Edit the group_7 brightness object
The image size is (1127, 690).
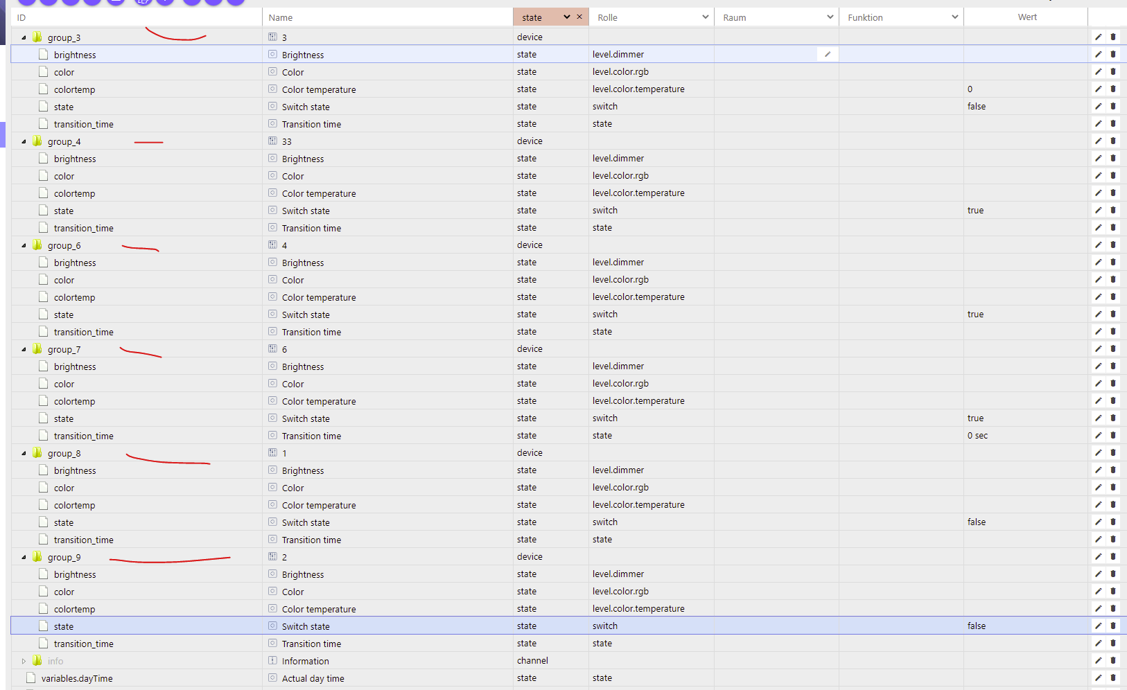pos(1098,366)
